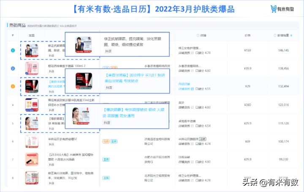Open the pink hand cream thumbnail in row 2
Image resolution: width=304 pixels, height=192 pixels.
click(x=32, y=68)
